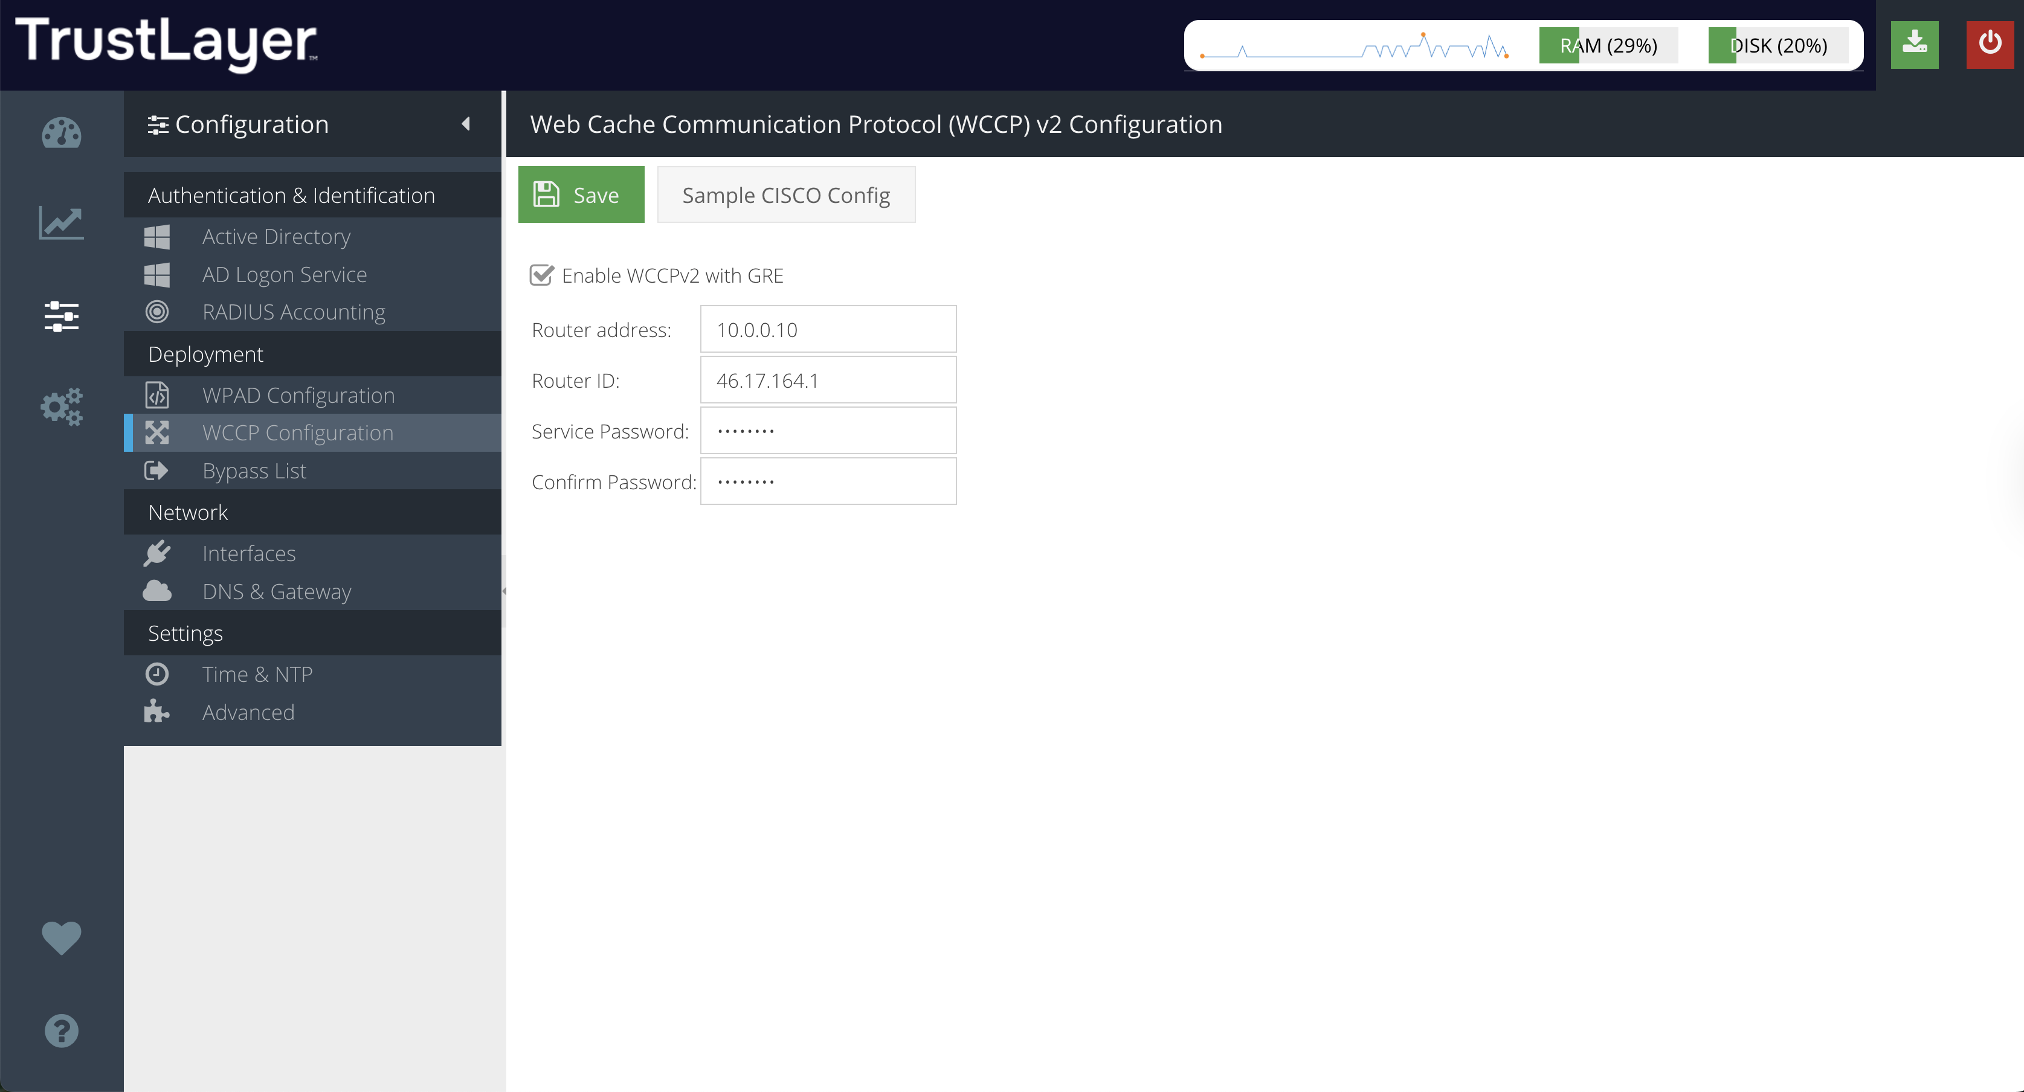Viewport: 2024px width, 1092px height.
Task: Click the panel splitter collapse handle
Action: click(504, 591)
